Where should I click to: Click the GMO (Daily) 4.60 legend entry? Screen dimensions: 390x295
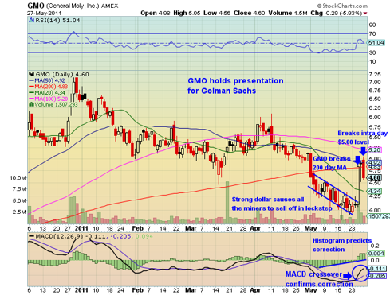tap(62, 74)
